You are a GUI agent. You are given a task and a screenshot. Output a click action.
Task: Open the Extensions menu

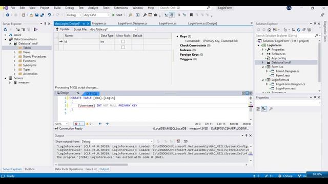(x=121, y=8)
